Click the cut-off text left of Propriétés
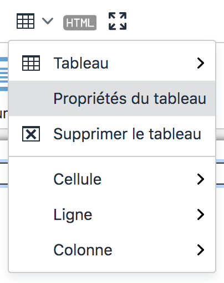This screenshot has height=283, width=224. [x=4, y=114]
